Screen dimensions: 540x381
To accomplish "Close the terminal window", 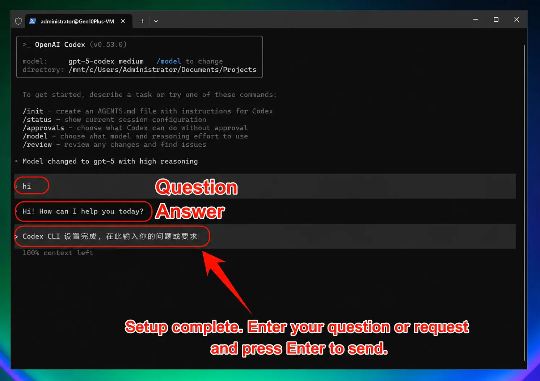I will (x=517, y=20).
